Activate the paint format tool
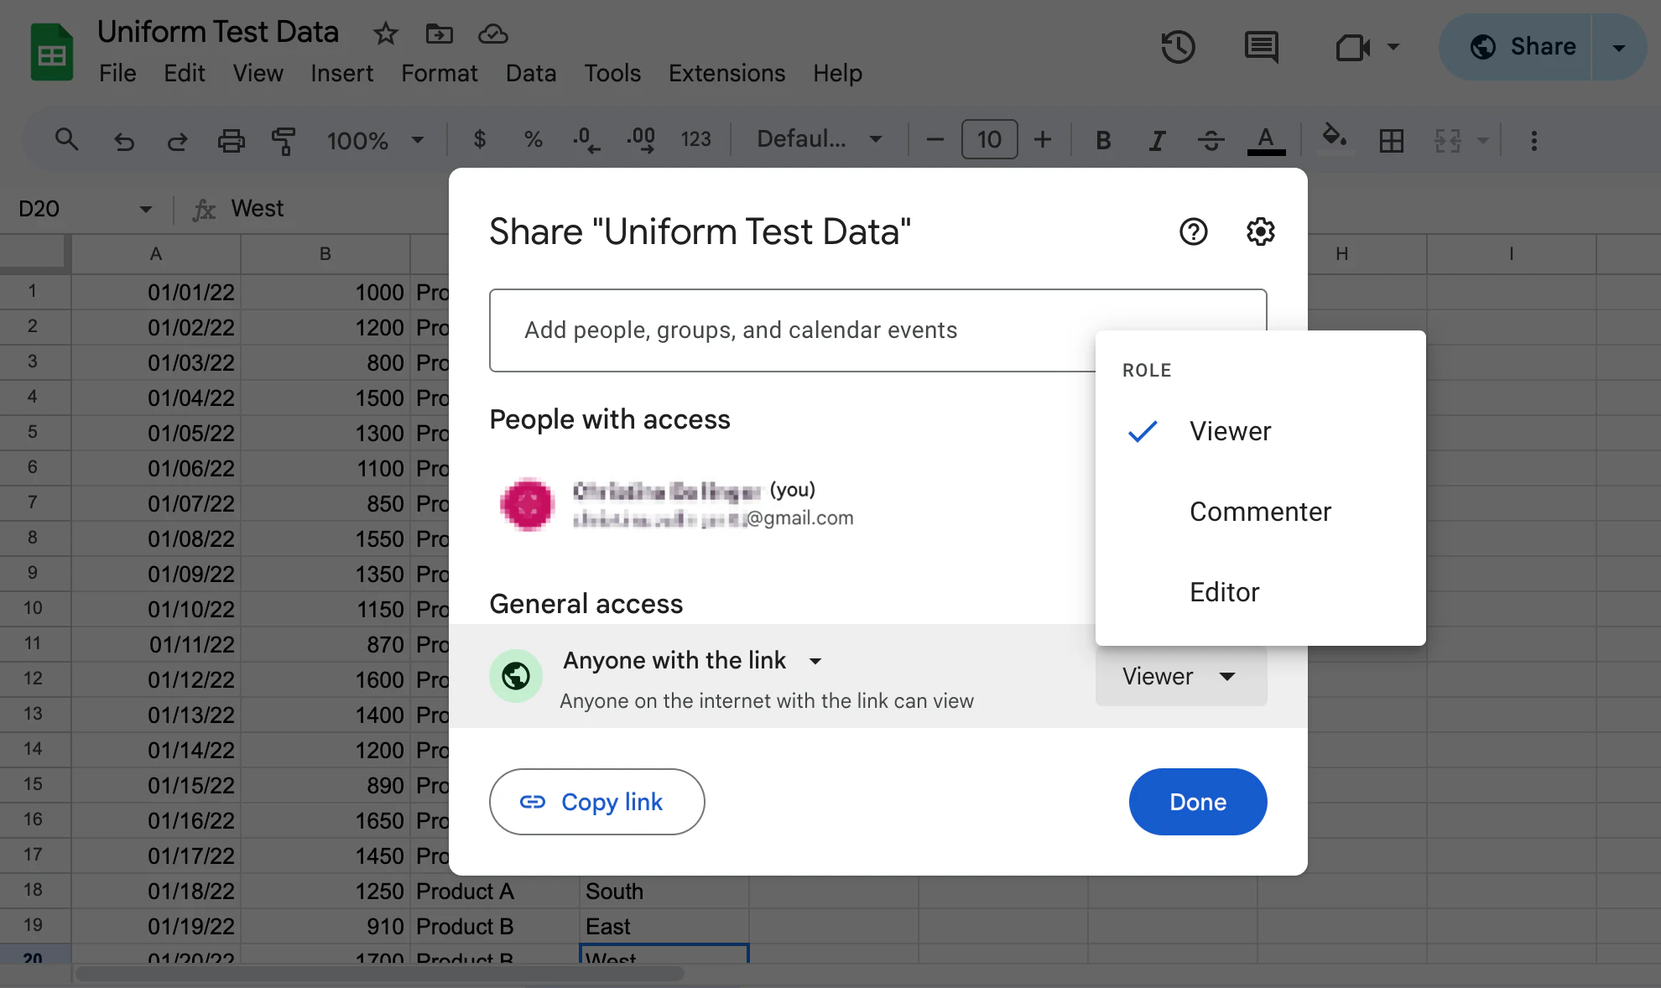Viewport: 1661px width, 988px height. coord(284,140)
